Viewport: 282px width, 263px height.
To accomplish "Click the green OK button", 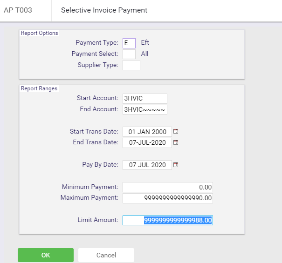I will click(x=46, y=255).
